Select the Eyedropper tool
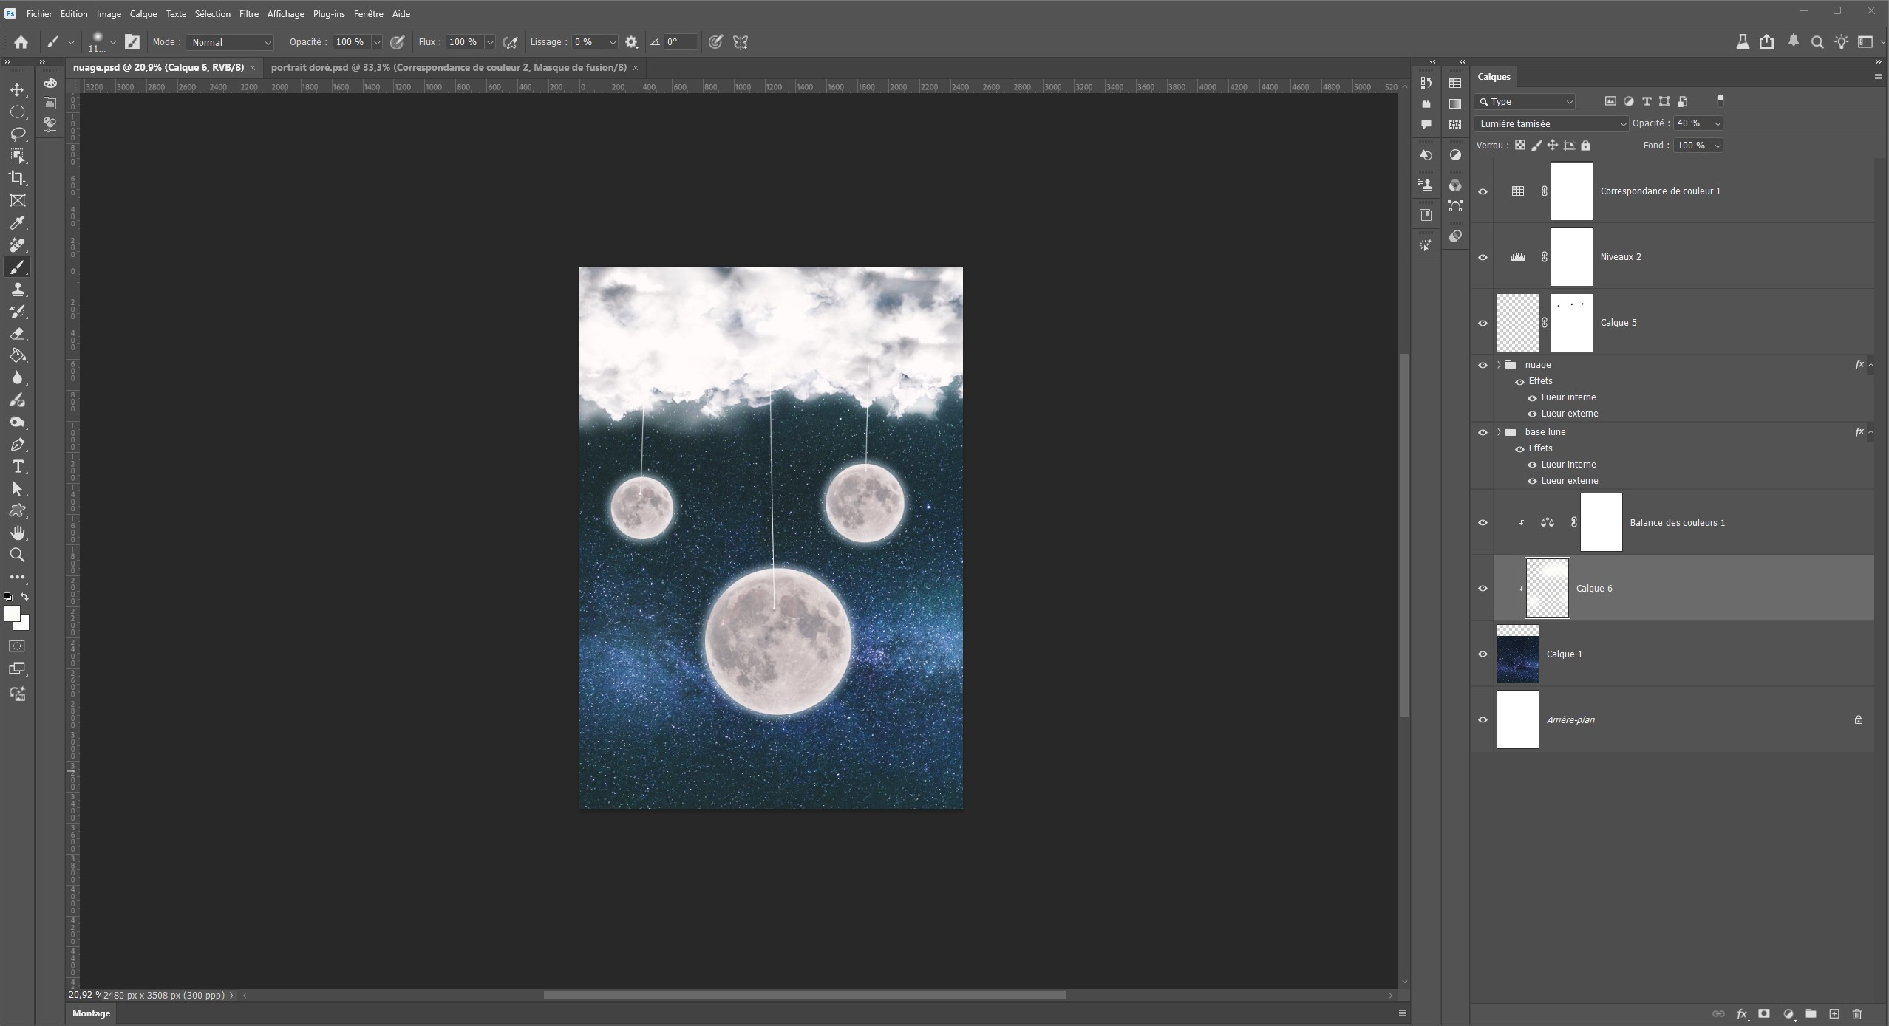 coord(17,222)
